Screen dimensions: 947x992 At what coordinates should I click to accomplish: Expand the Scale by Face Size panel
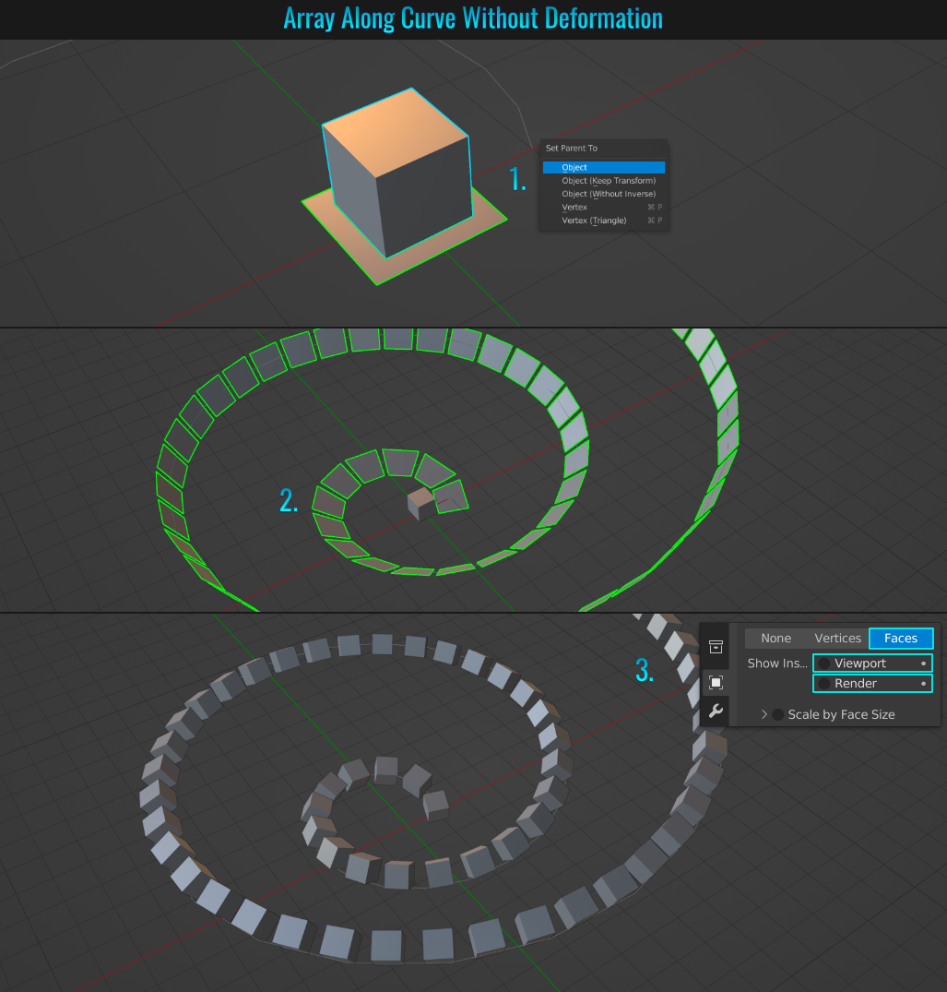coord(764,714)
